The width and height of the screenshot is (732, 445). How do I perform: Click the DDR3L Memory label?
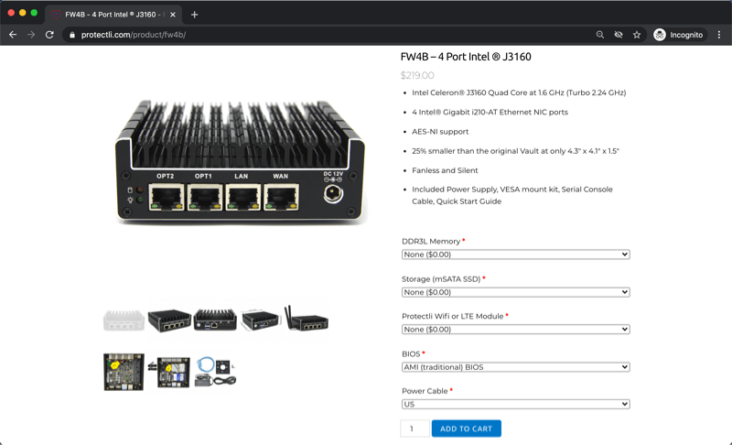click(x=431, y=242)
